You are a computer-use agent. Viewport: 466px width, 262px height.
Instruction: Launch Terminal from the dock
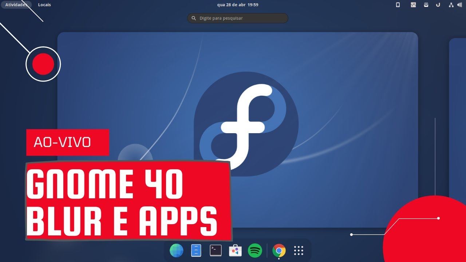pos(216,250)
